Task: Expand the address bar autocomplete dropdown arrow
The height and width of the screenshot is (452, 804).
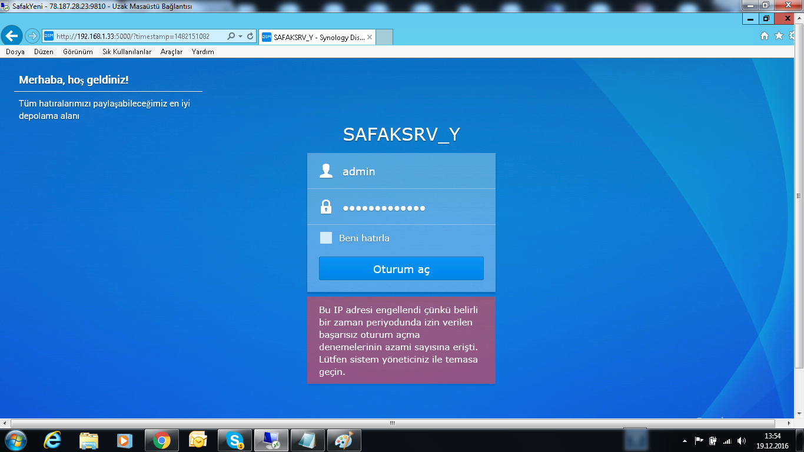Action: (x=241, y=36)
